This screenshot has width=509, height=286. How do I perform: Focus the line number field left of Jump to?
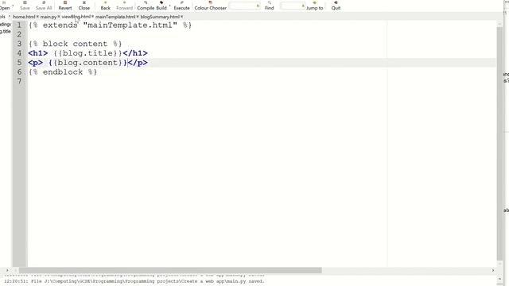click(x=293, y=6)
